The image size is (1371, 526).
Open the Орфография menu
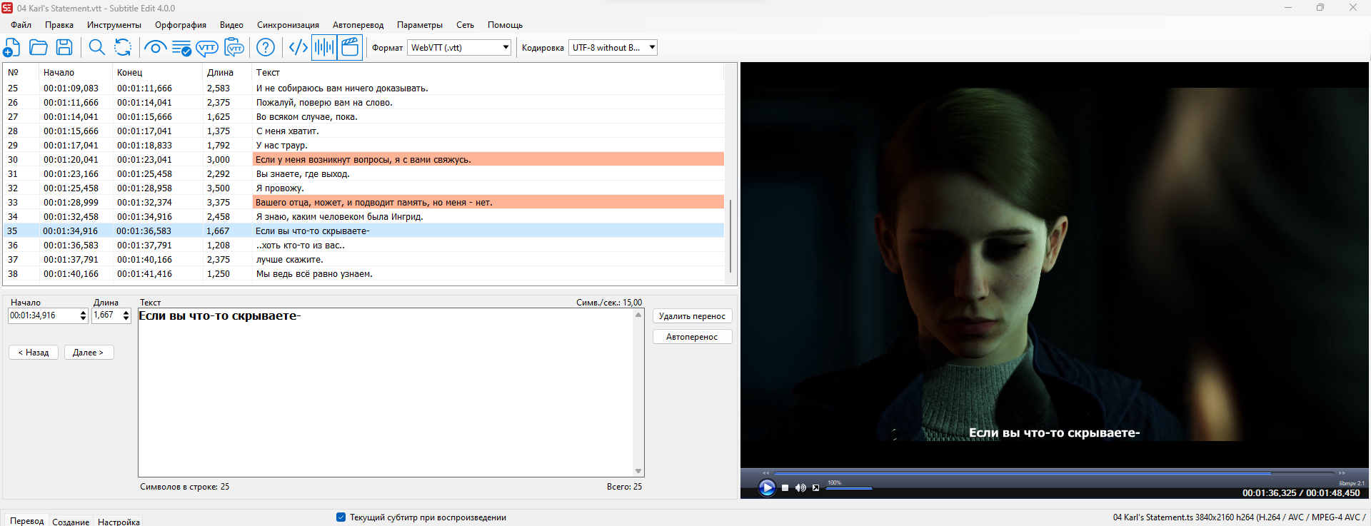tap(181, 25)
